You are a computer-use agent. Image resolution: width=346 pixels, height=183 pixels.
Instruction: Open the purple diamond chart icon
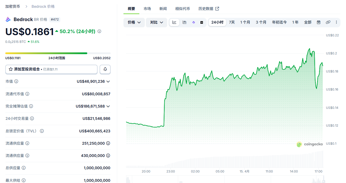(x=193, y=22)
